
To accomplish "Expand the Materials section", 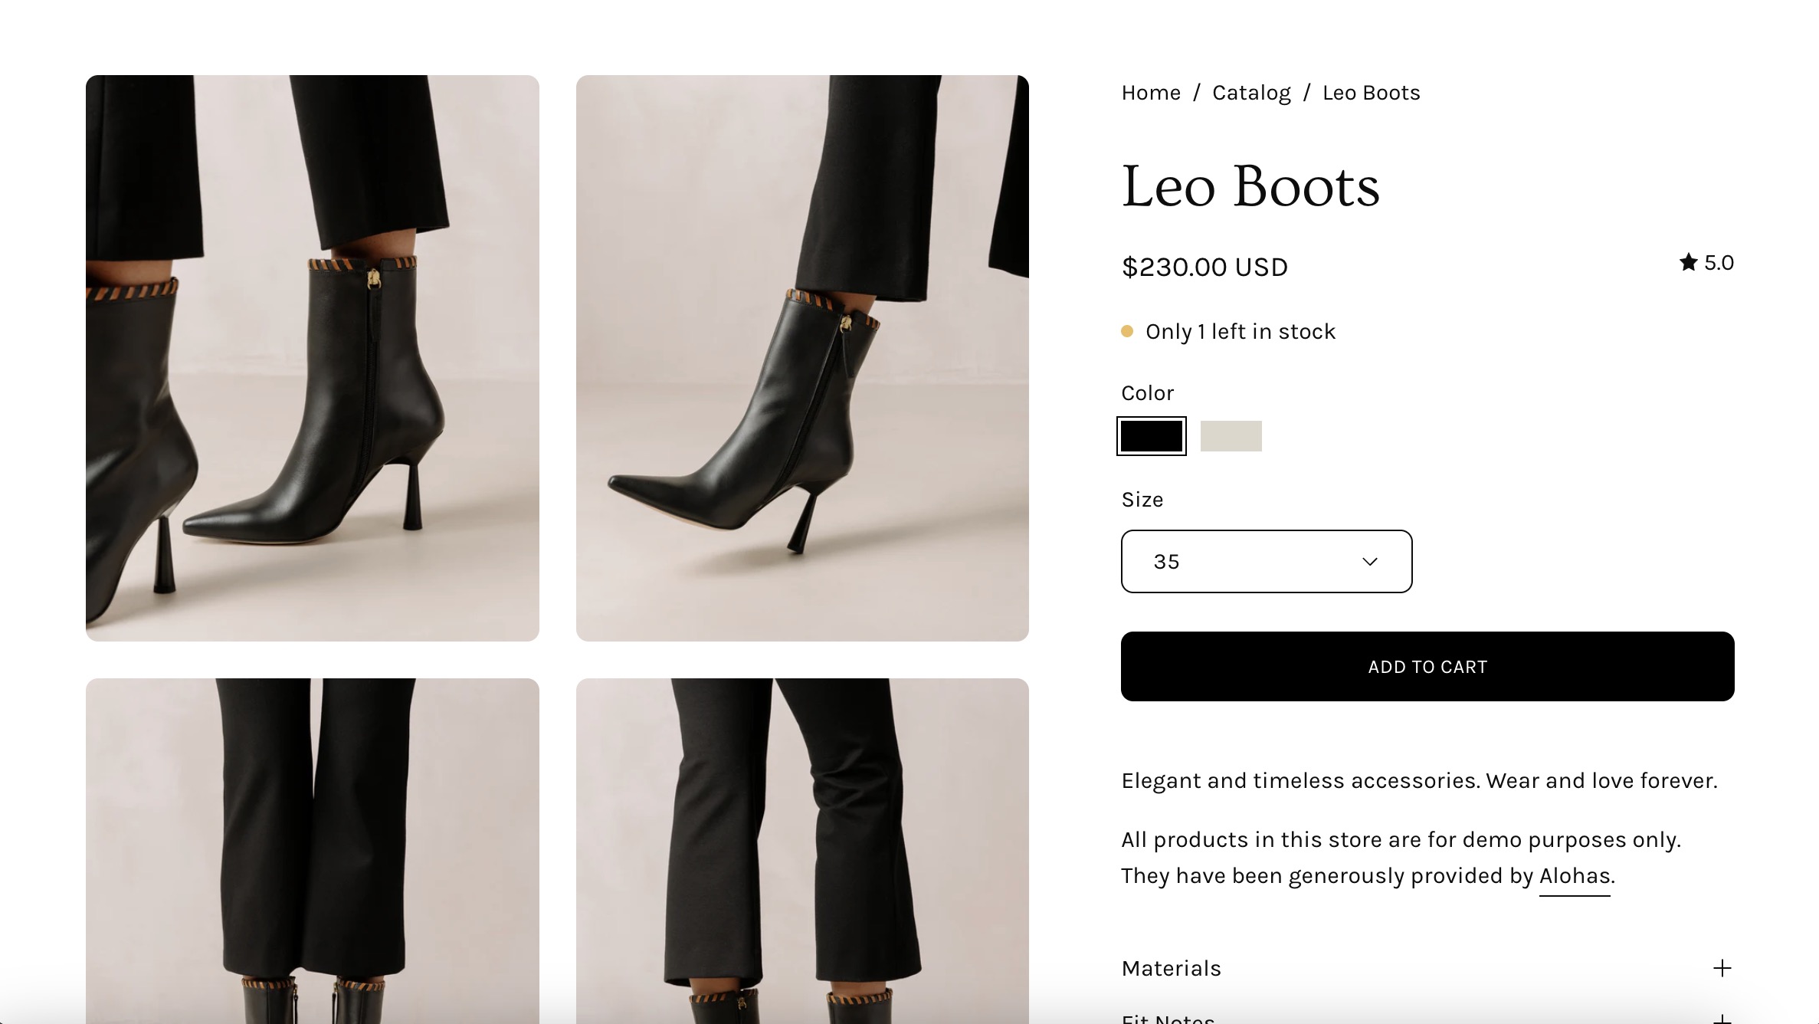I will point(1172,968).
